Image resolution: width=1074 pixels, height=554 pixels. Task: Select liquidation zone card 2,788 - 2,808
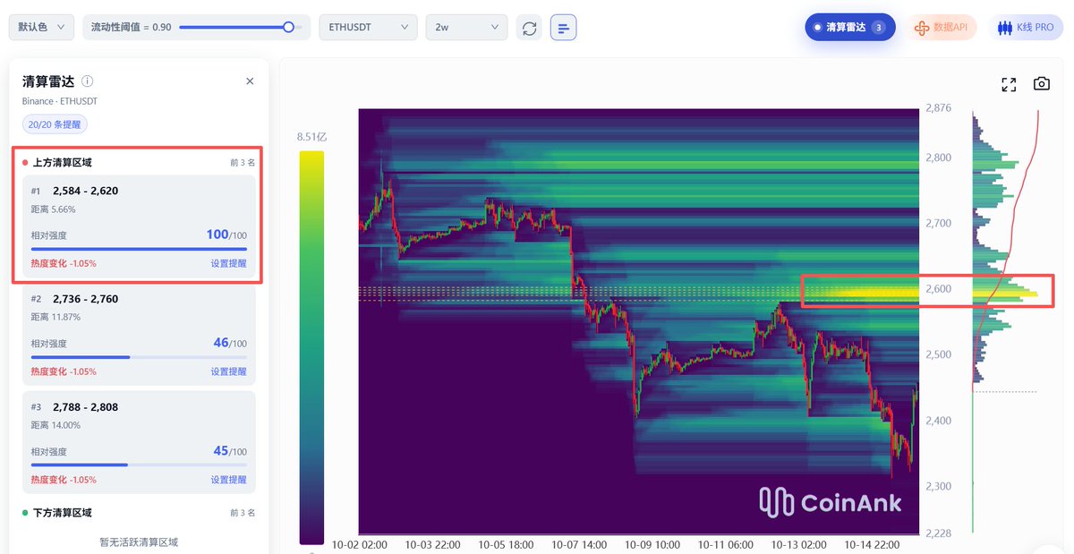point(139,442)
